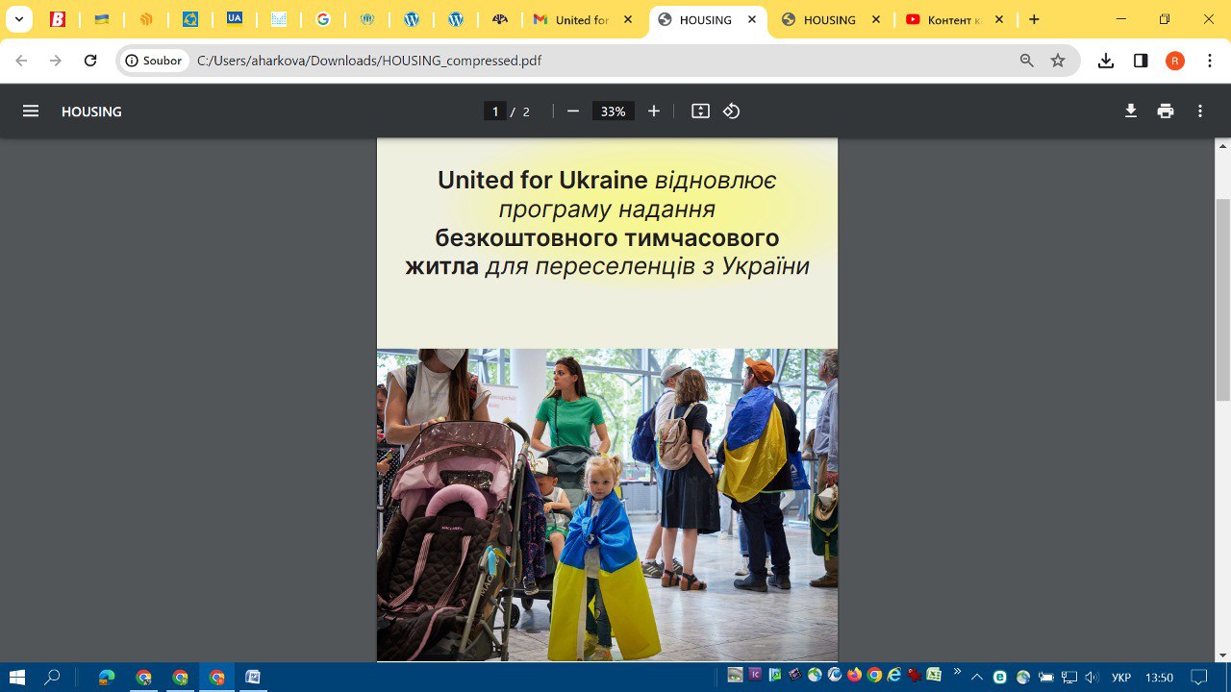The width and height of the screenshot is (1231, 692).
Task: Switch to the YouTube Контент tab
Action: pos(952,19)
